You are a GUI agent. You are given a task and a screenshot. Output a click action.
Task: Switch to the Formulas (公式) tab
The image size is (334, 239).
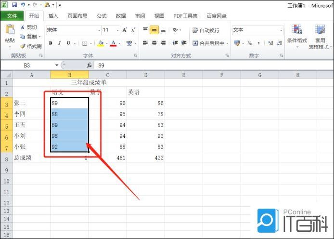[x=102, y=16]
